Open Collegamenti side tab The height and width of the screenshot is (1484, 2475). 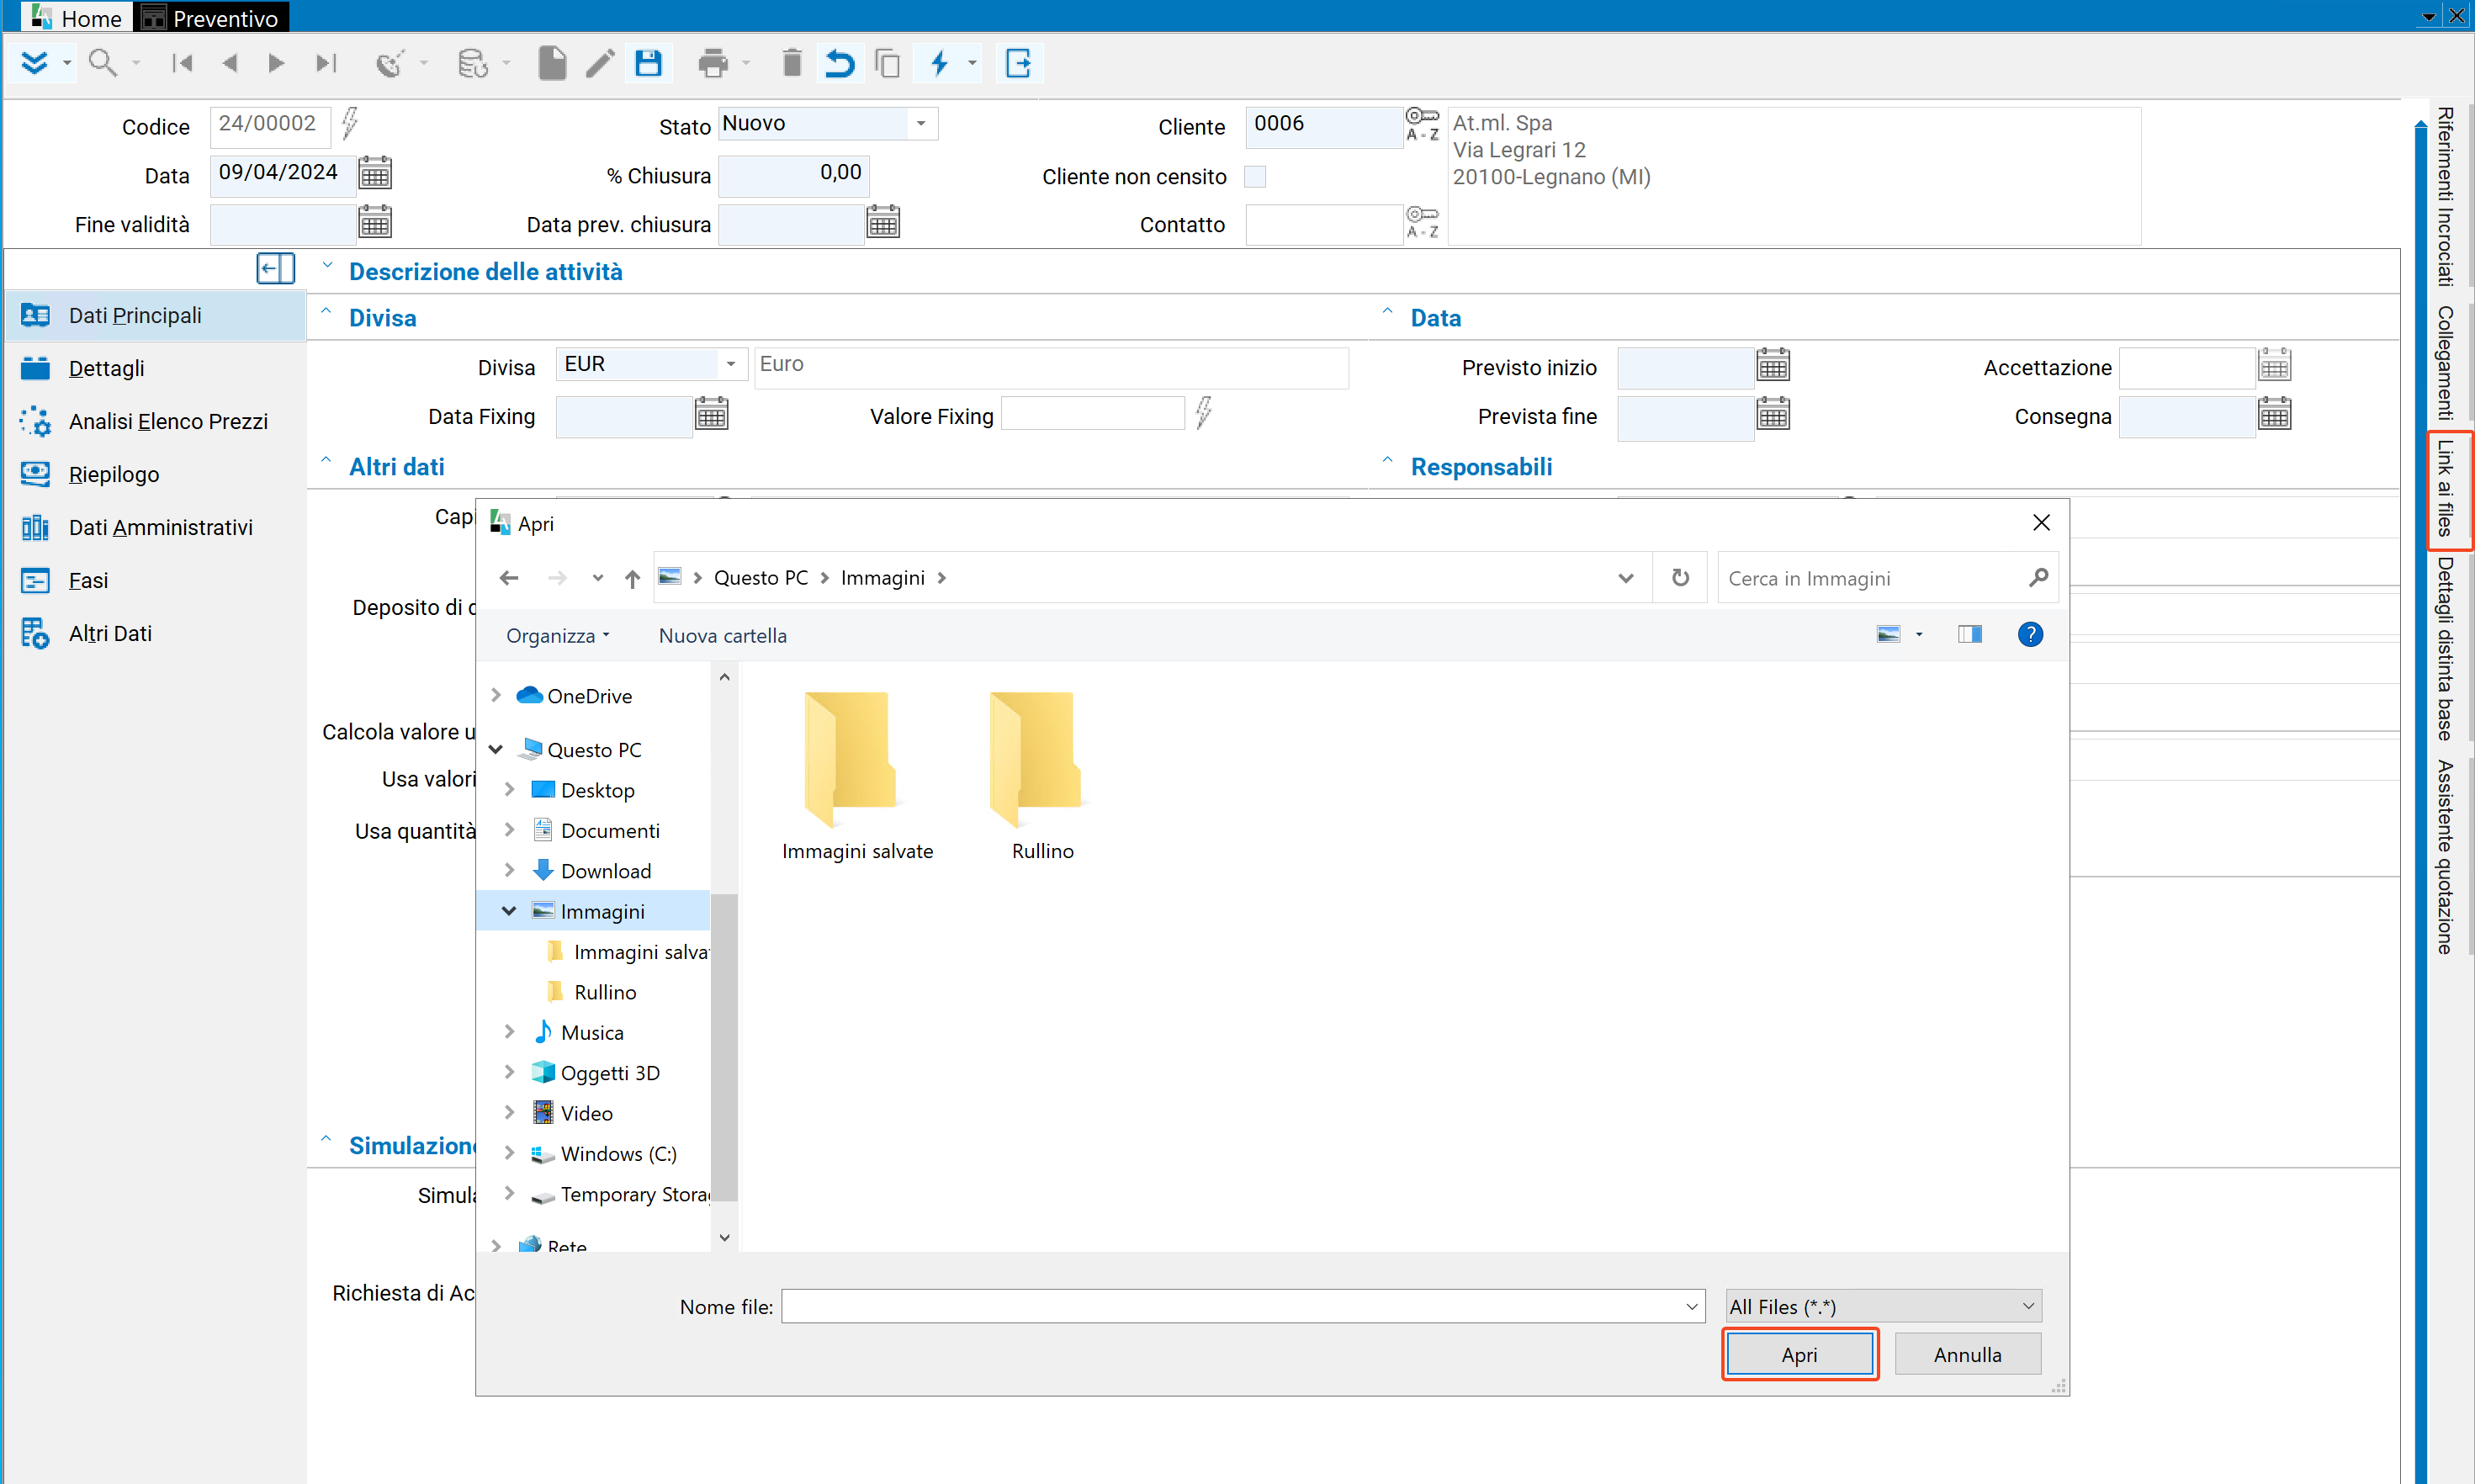(2447, 363)
